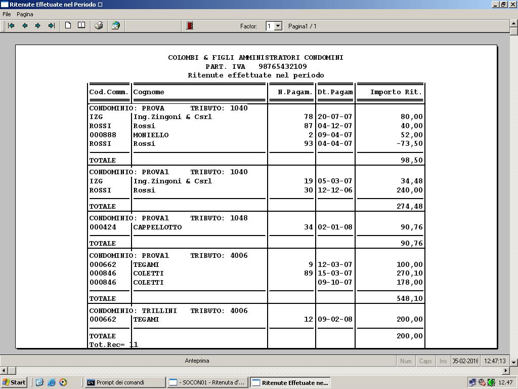Click the 12:47:13 status bar time

coord(495,361)
